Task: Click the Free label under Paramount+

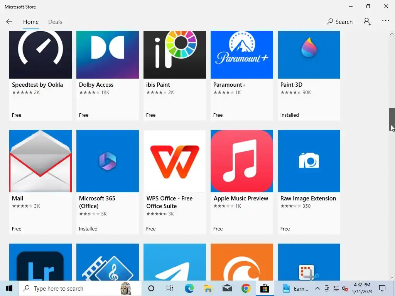Action: tap(218, 115)
